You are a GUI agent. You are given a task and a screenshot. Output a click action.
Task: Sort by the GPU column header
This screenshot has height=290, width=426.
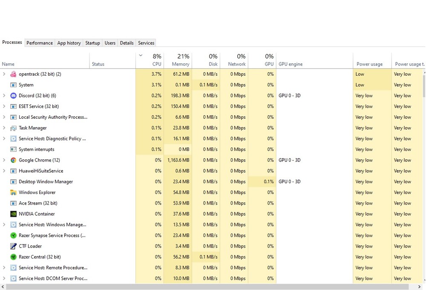click(x=262, y=60)
